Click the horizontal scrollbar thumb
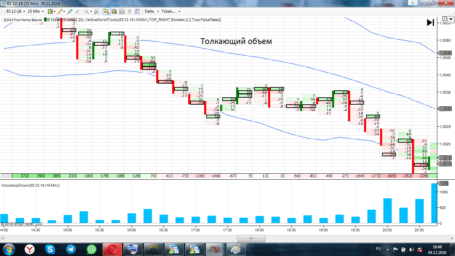455x256 pixels. (251, 238)
